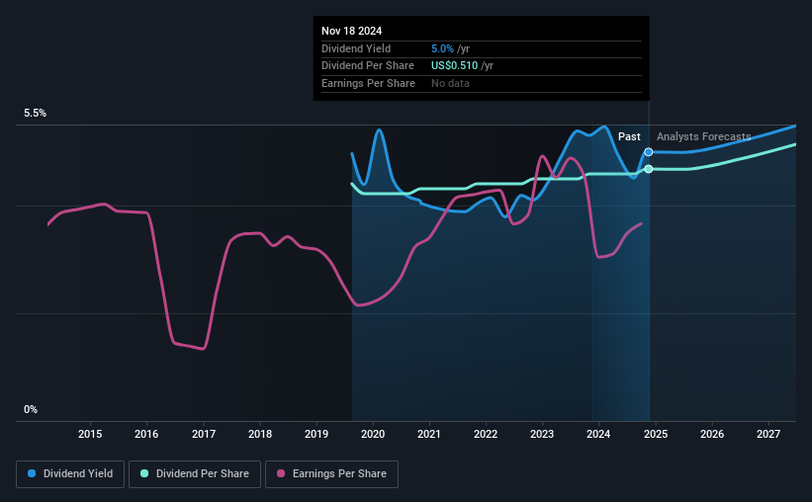Screen dimensions: 812x502
Task: Click the 0% y-axis label
Action: click(x=31, y=409)
